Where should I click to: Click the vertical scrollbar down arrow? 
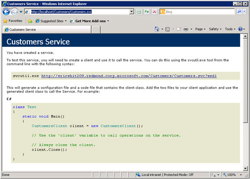click(x=245, y=168)
